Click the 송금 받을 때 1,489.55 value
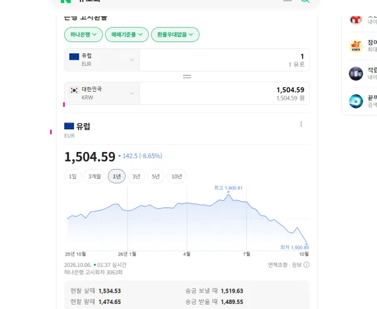The height and width of the screenshot is (309, 377). (x=232, y=302)
